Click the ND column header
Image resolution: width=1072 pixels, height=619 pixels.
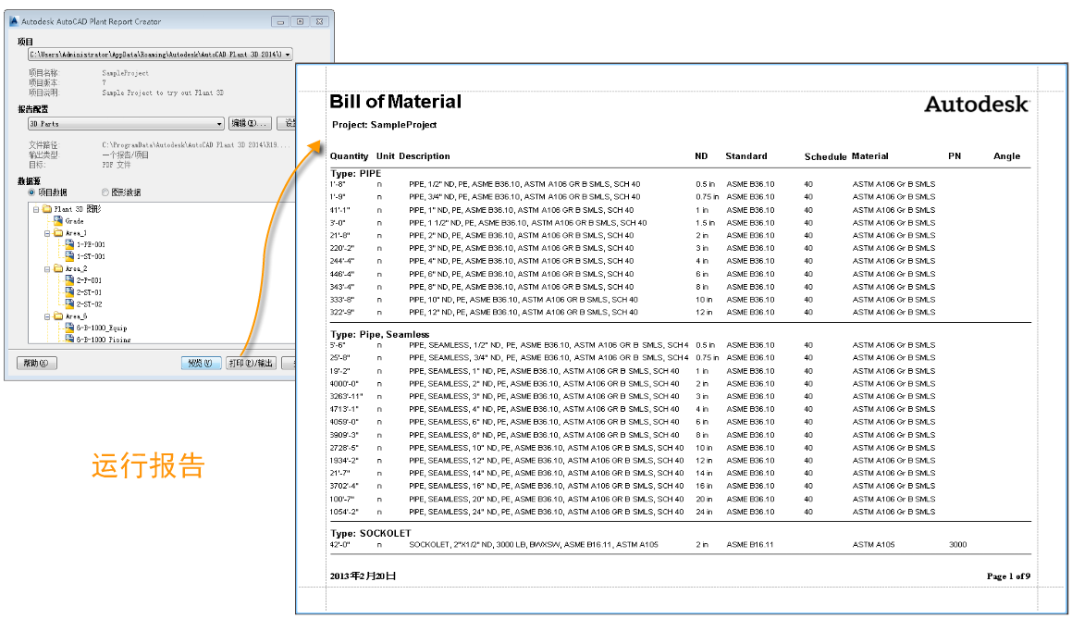click(x=701, y=156)
